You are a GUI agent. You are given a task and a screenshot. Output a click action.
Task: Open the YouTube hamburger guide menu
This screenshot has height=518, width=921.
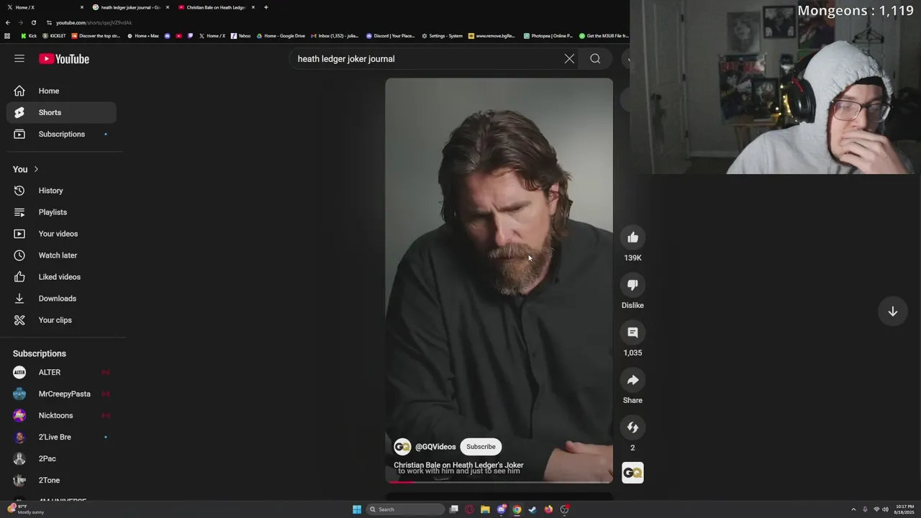point(19,58)
